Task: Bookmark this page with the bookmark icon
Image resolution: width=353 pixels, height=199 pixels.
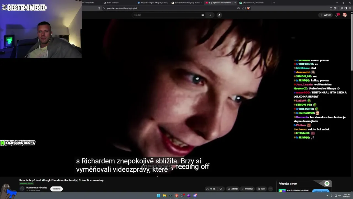Action: point(99,8)
